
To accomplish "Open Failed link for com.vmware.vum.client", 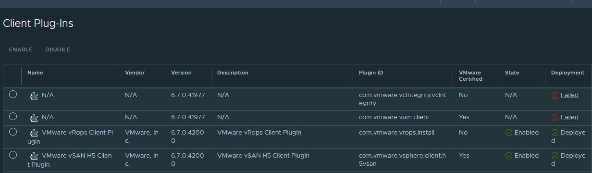I will point(569,117).
